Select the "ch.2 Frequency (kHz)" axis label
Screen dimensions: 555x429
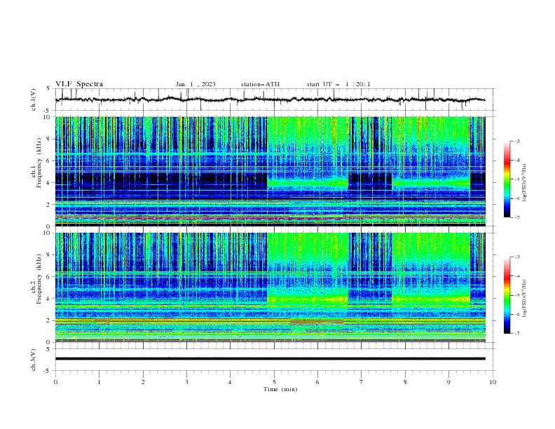coord(36,279)
